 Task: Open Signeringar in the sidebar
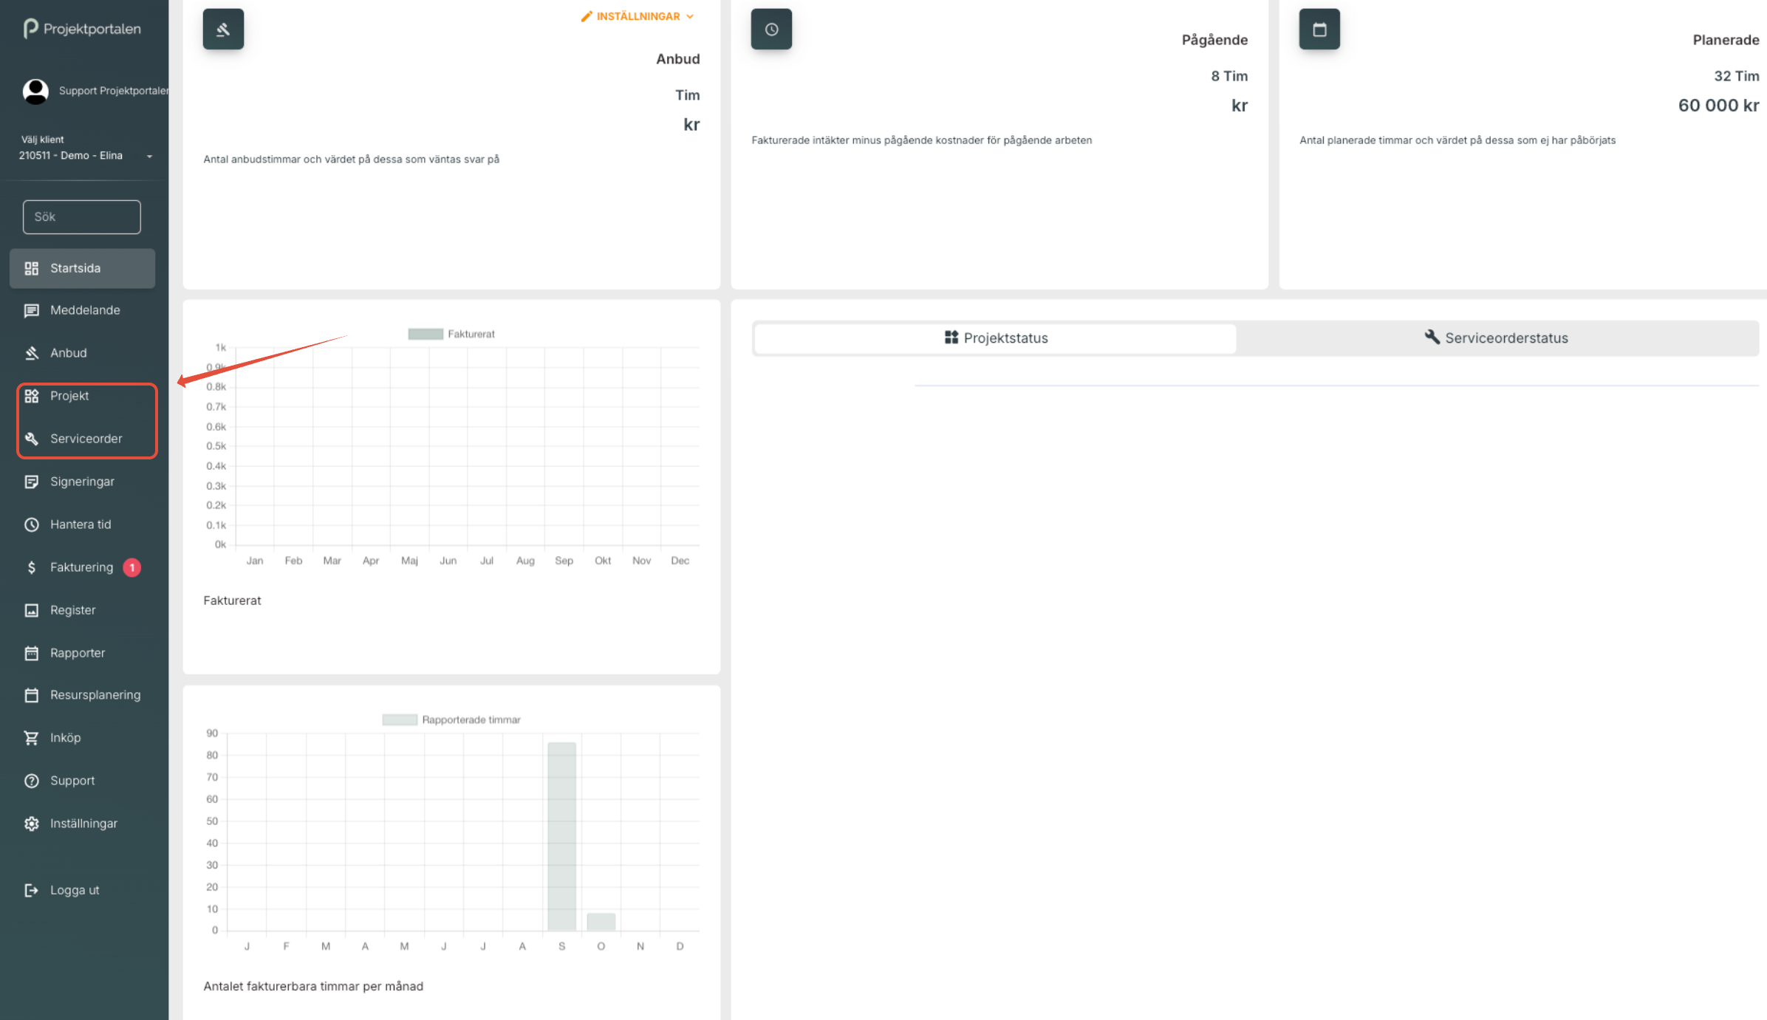[x=82, y=482]
